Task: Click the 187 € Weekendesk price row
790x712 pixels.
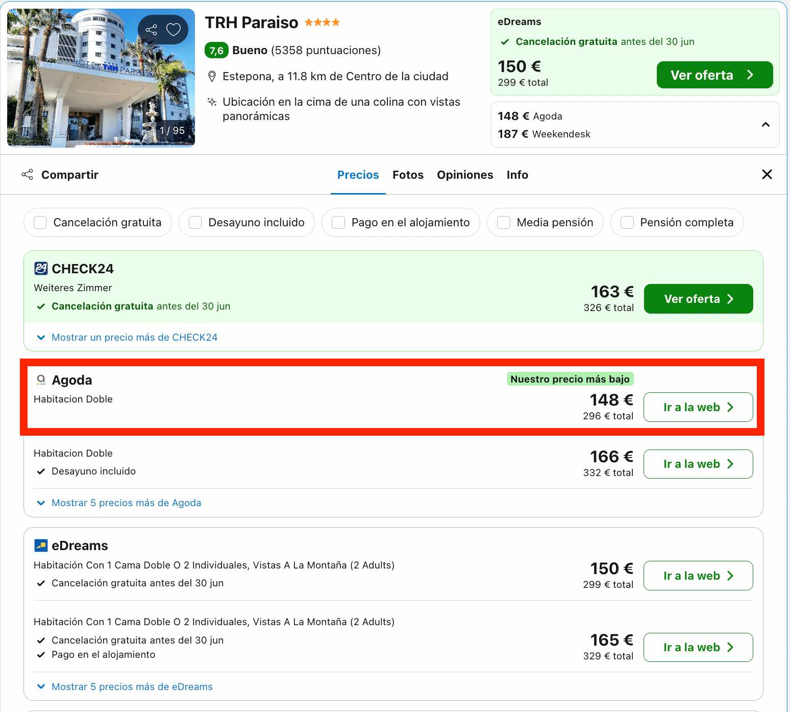Action: coord(544,134)
